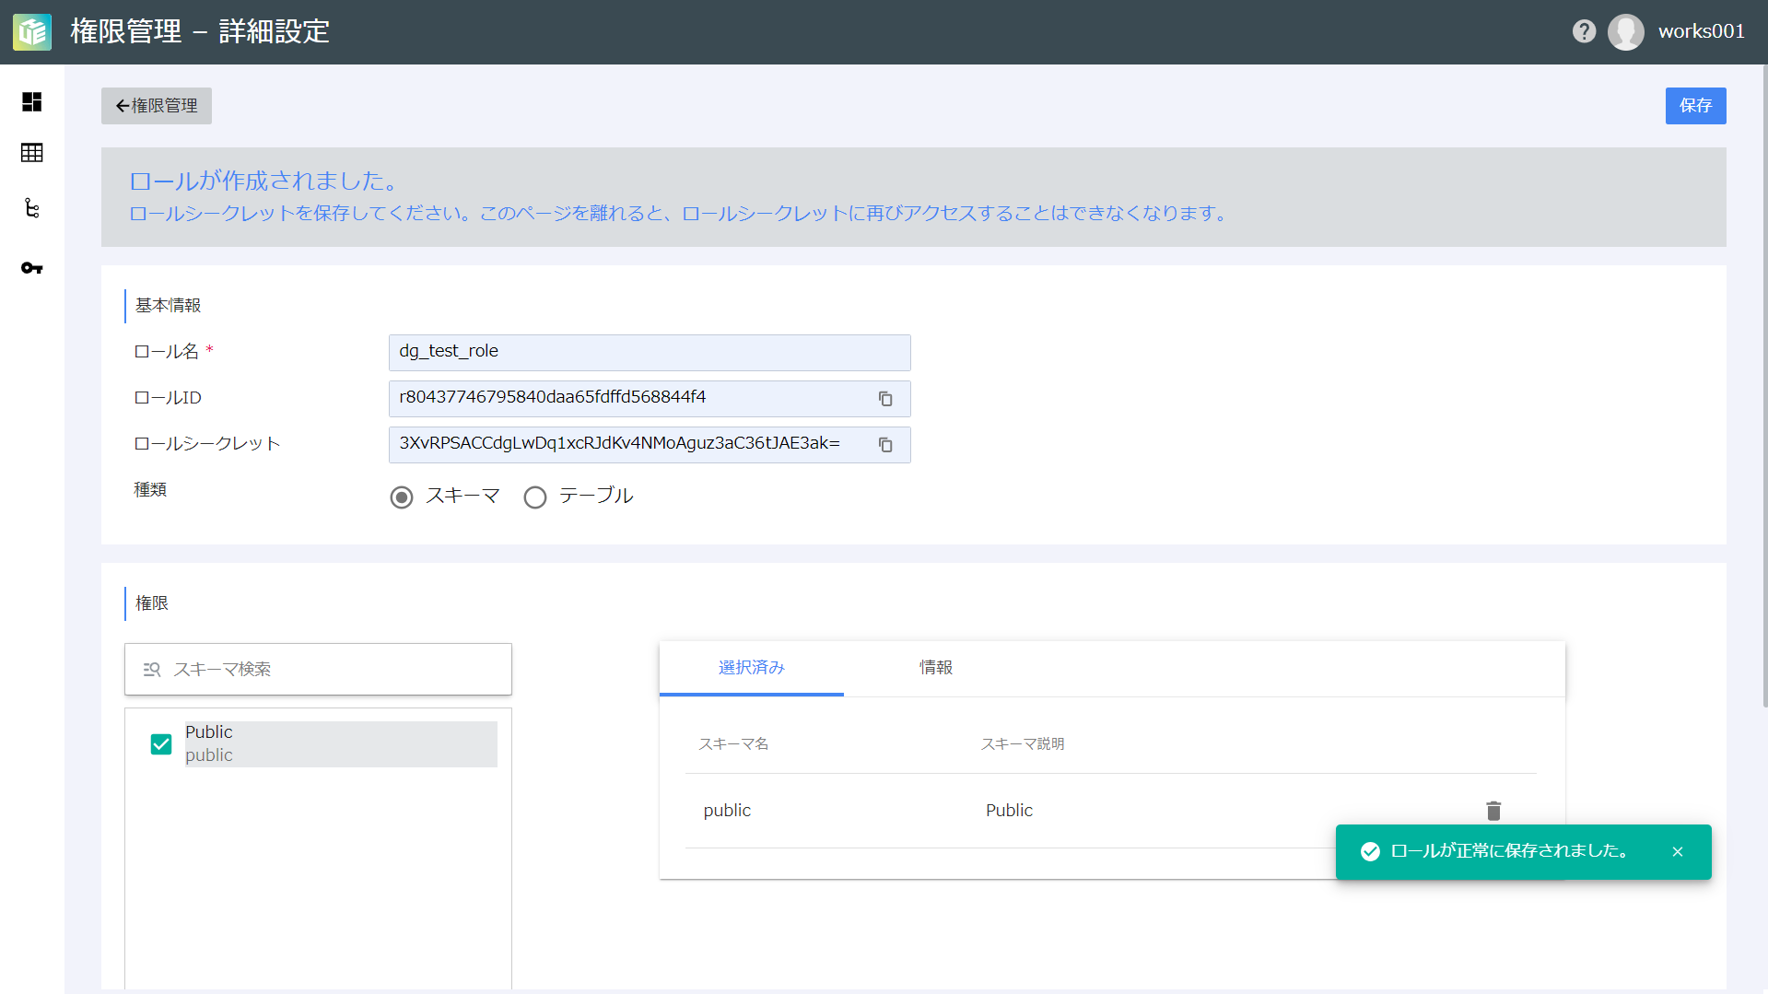Click the app logo in header
The image size is (1768, 994).
coord(32,32)
